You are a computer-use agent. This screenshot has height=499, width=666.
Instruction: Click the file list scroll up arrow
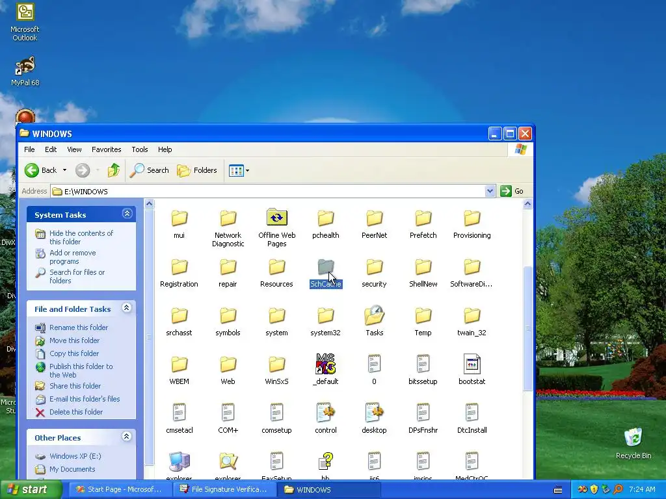point(527,204)
